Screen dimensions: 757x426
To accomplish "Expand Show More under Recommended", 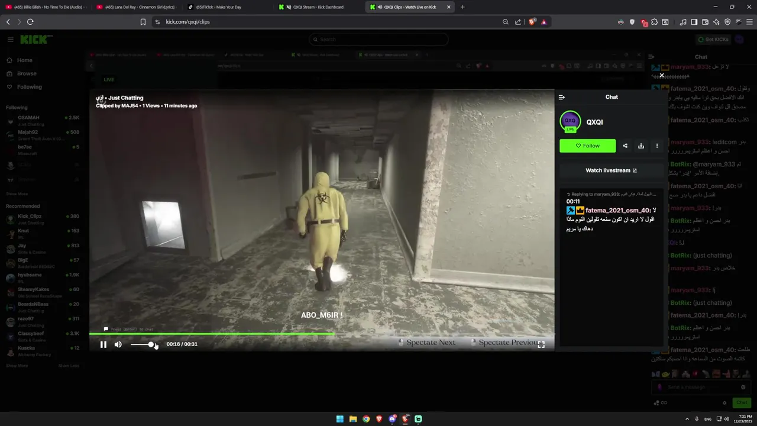I will coord(17,366).
